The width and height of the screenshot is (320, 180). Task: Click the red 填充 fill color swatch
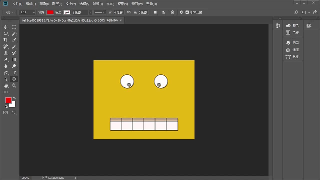50,12
